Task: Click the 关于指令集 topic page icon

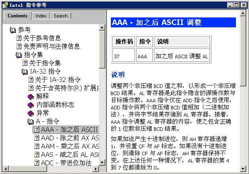Action: pyautogui.click(x=25, y=63)
